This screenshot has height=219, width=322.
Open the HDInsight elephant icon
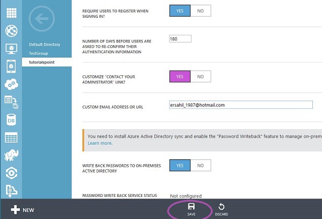click(x=11, y=154)
